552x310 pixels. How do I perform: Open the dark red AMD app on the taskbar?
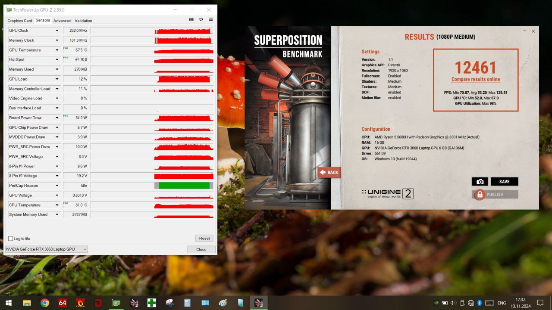coord(98,303)
